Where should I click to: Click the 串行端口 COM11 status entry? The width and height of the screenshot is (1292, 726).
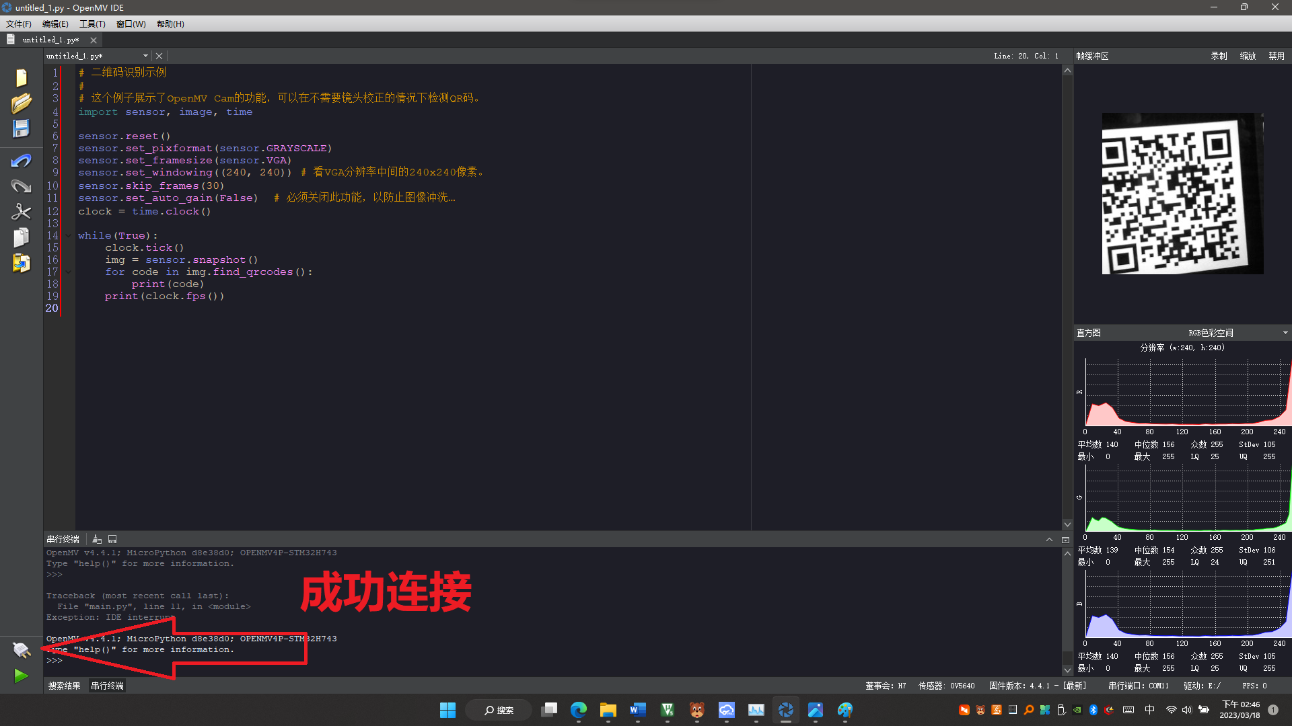(x=1138, y=686)
